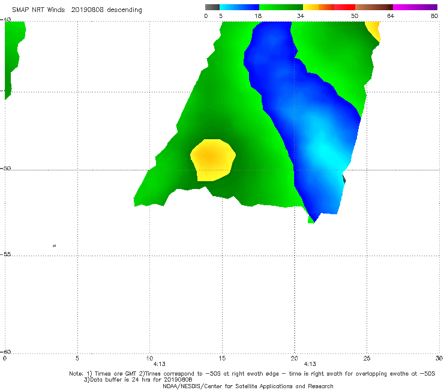
Task: Click the longitude axis label "15"
Action: [x=222, y=358]
